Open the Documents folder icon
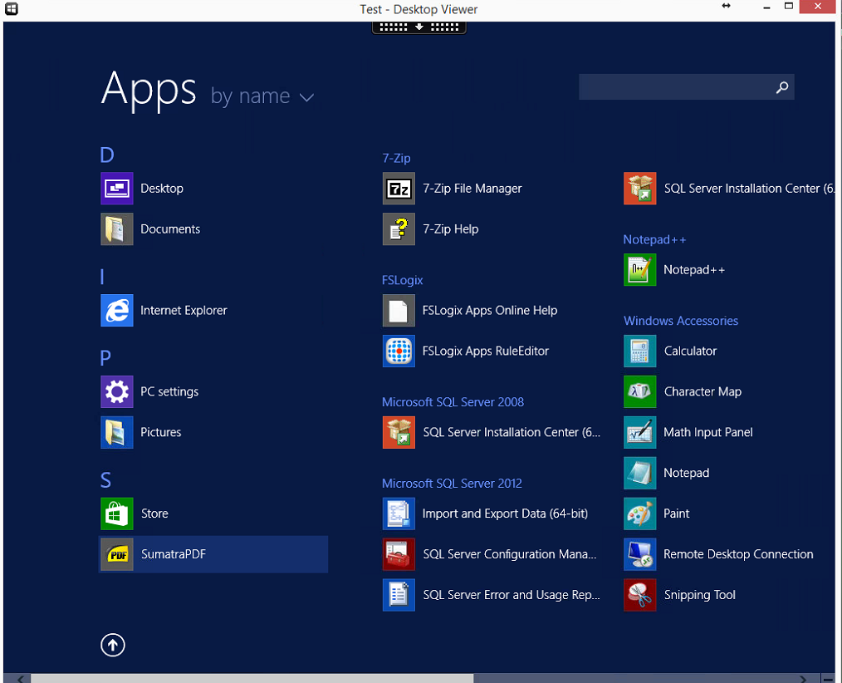Screen dimensions: 842x683 coord(116,229)
